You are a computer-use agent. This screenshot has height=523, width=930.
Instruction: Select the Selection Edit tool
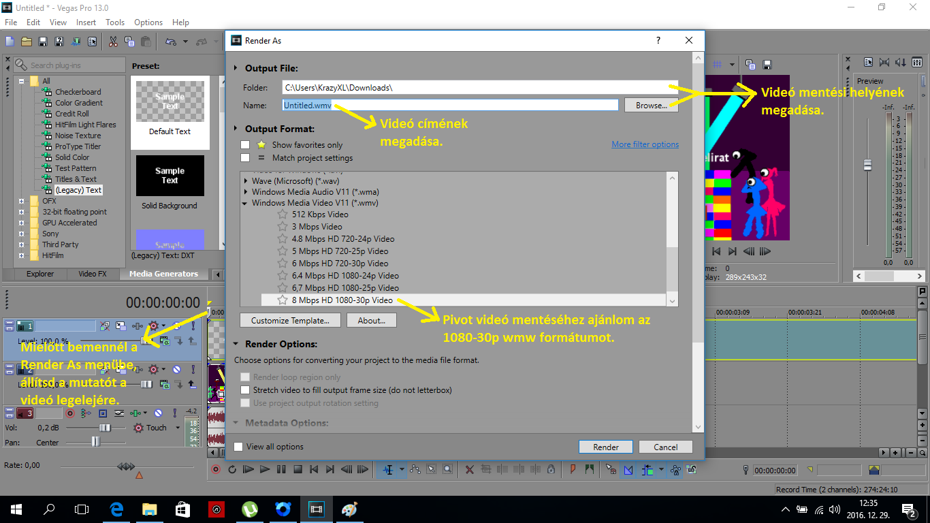tap(432, 469)
